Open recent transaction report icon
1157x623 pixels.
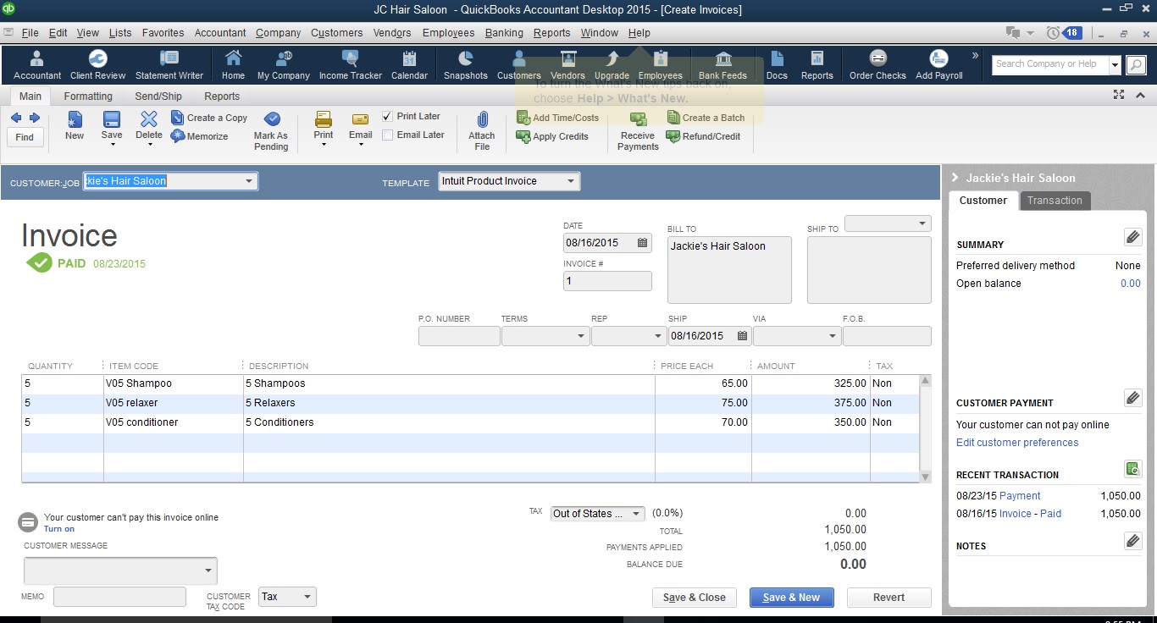pos(1132,469)
